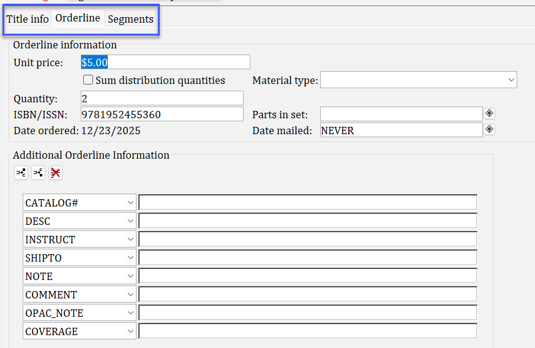The height and width of the screenshot is (348, 535).
Task: Open the Segments tab
Action: [x=130, y=19]
